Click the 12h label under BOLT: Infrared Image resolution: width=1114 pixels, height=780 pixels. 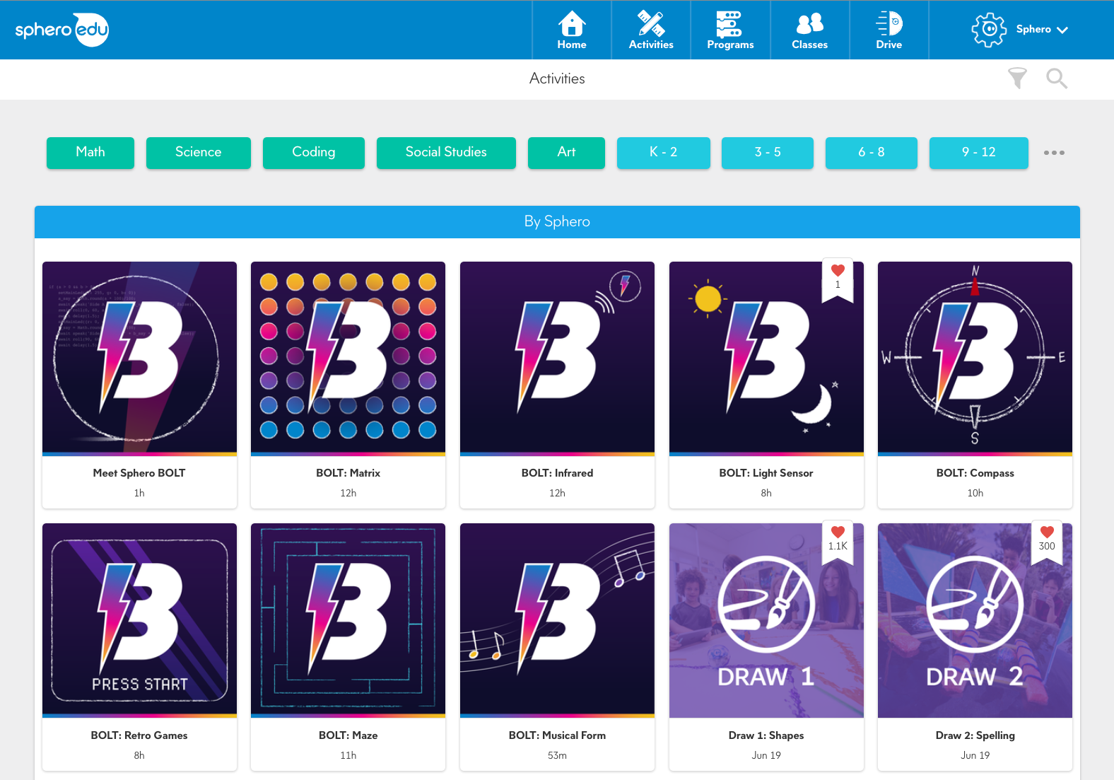click(557, 493)
